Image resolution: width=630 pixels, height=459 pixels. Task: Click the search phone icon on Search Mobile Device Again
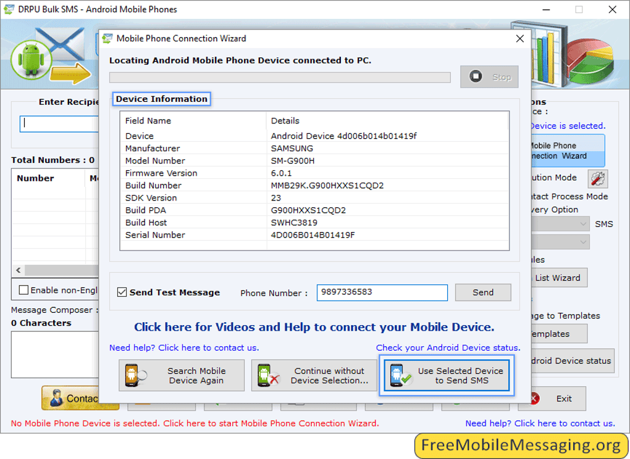[x=135, y=376]
